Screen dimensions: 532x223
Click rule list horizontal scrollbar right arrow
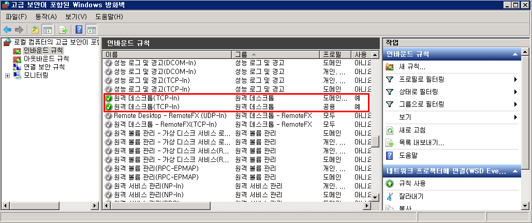[x=367, y=206]
